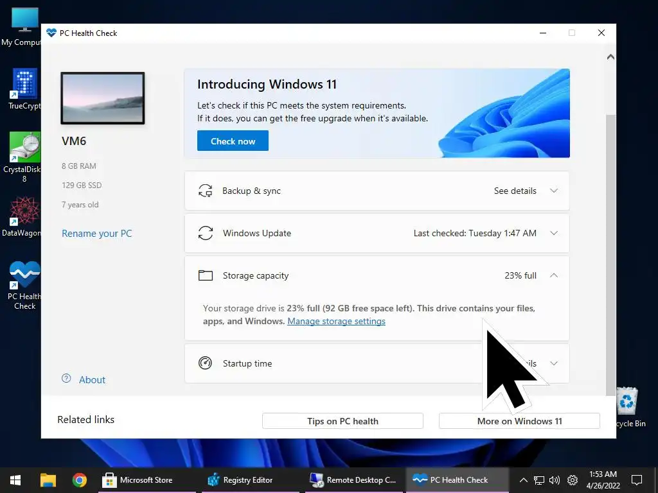Click the More on Windows 11 button

click(x=519, y=421)
